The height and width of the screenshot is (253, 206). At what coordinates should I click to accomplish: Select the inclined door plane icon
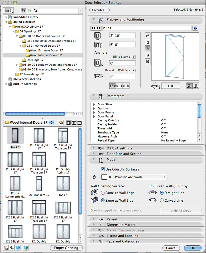click(x=196, y=86)
